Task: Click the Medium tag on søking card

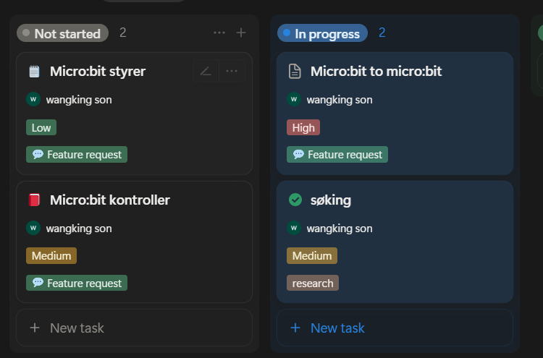Action: tap(312, 256)
